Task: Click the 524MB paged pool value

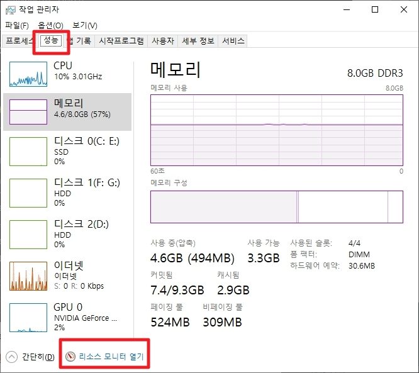Action: [x=170, y=322]
